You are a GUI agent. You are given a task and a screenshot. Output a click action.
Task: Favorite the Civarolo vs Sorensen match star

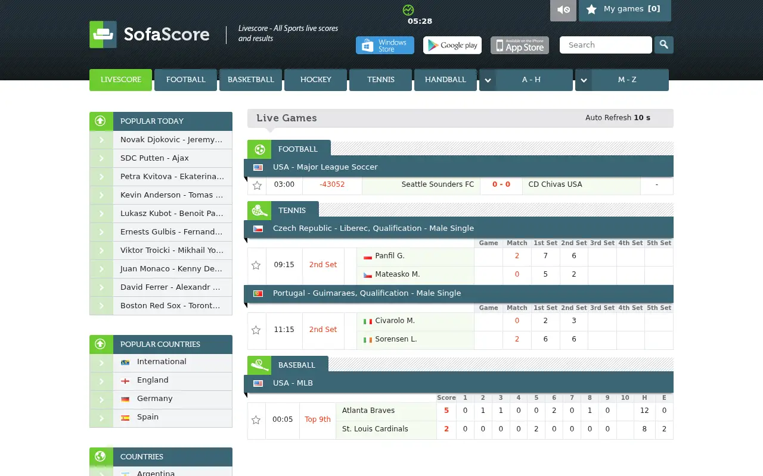(x=256, y=330)
